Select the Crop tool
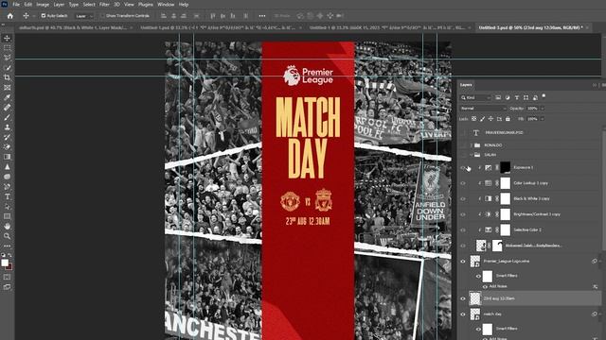606x340 pixels. pyautogui.click(x=7, y=77)
